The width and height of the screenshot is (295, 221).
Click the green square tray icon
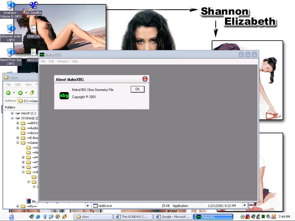[263, 217]
